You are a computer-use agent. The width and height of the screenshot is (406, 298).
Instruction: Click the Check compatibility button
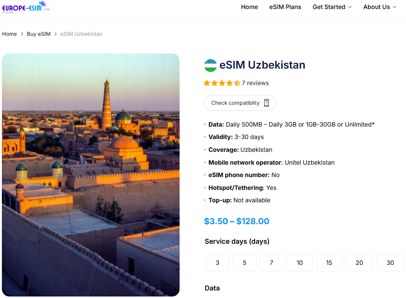click(x=240, y=102)
